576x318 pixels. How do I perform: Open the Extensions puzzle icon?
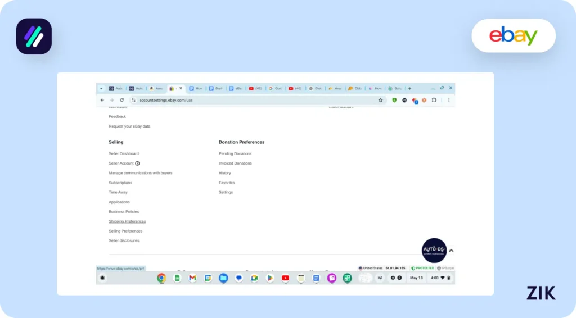[434, 100]
